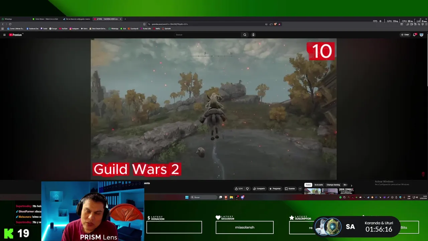The height and width of the screenshot is (241, 428).
Task: Open the YouTube account avatar menu
Action: coord(421,35)
